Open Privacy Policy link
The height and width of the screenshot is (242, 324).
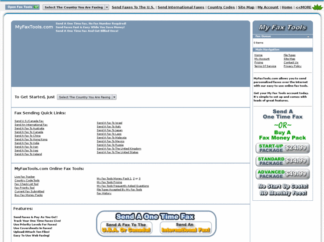[x=293, y=66]
